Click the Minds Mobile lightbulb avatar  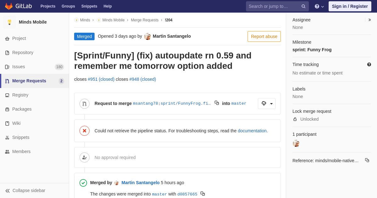pyautogui.click(x=9, y=22)
